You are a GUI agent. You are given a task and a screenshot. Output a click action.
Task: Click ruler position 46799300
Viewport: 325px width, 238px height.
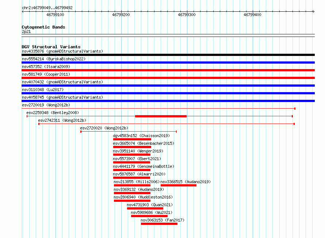click(187, 15)
